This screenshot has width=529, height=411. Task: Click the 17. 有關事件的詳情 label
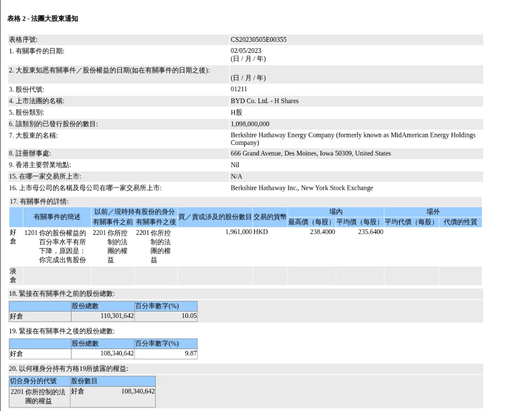pos(39,202)
